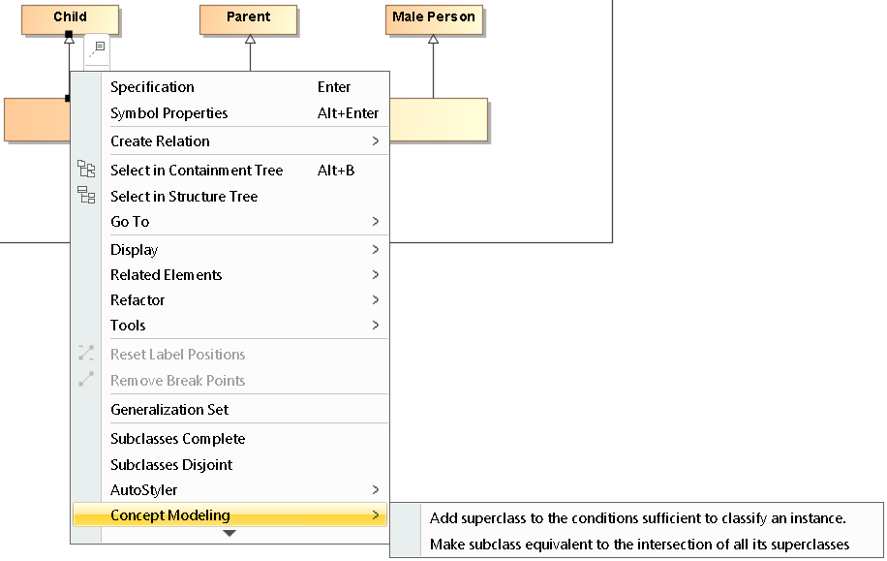
Task: Toggle the Subclasses Complete option
Action: [177, 439]
